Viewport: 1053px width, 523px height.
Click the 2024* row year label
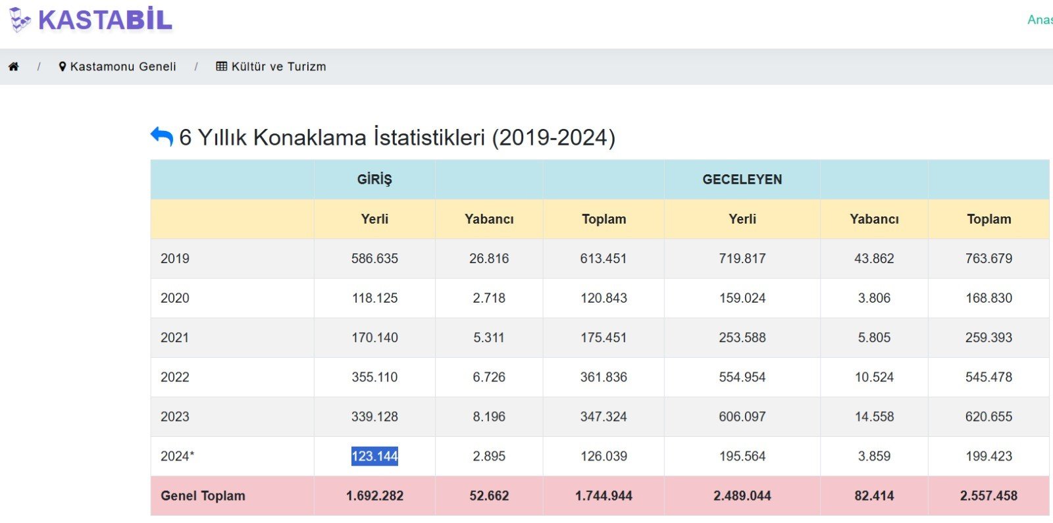point(177,456)
